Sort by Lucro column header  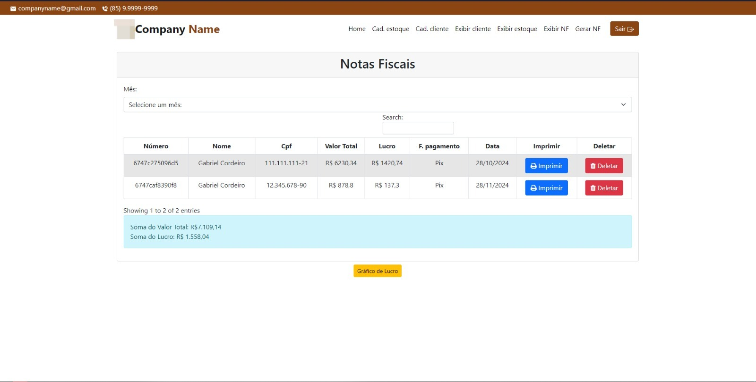[x=387, y=146]
